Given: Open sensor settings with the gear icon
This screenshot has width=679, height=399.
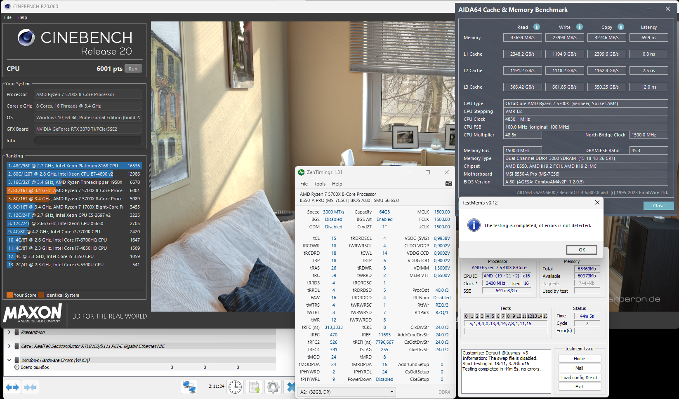Looking at the screenshot, I should pos(273,387).
